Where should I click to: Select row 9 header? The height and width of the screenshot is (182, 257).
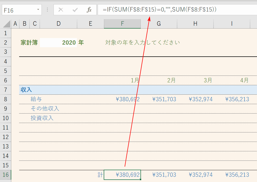click(x=6, y=109)
